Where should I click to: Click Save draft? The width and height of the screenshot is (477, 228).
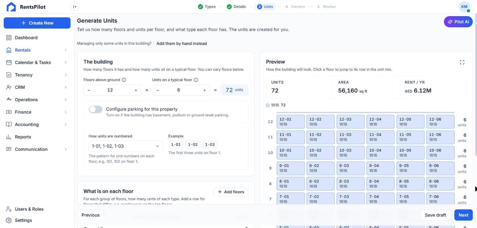[435, 215]
